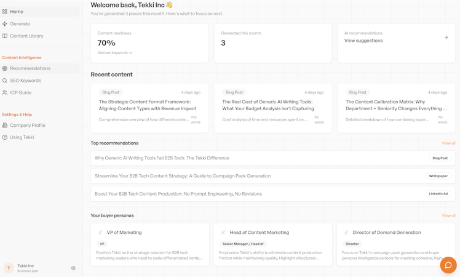Click the Company Profile building icon
This screenshot has height=277, width=460.
(5, 126)
